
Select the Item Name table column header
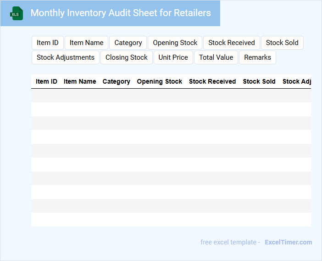[x=80, y=81]
